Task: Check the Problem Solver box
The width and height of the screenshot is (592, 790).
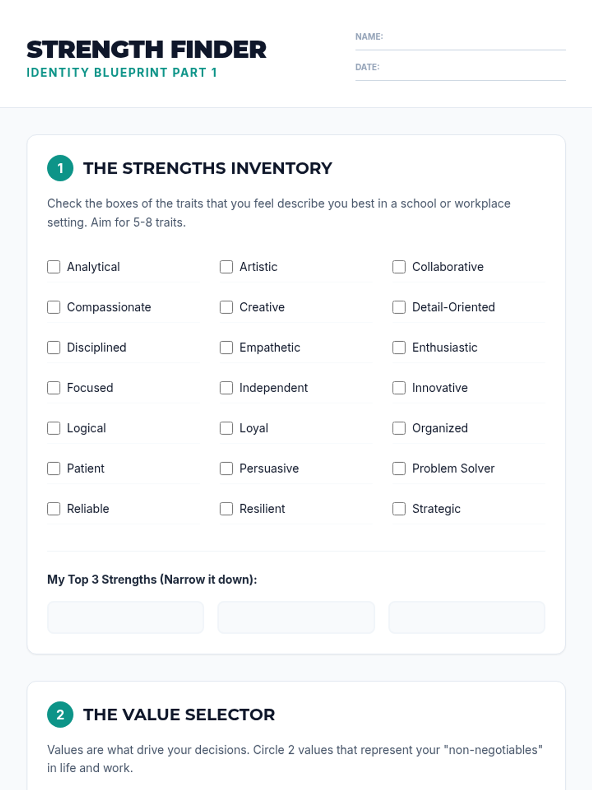Action: tap(399, 469)
